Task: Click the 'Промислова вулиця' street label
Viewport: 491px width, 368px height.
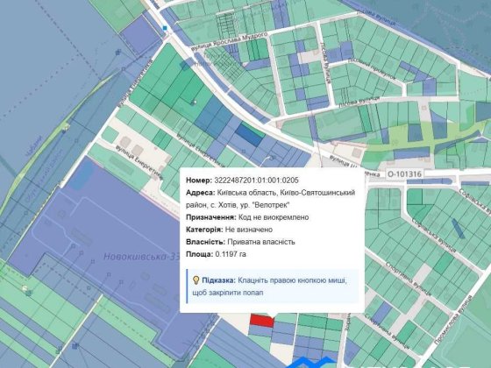Action: [x=452, y=320]
